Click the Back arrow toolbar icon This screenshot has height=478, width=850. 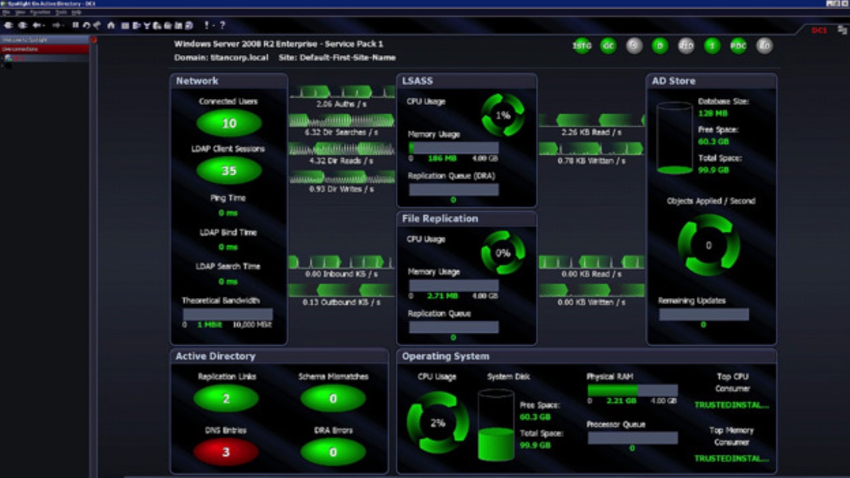tap(38, 25)
